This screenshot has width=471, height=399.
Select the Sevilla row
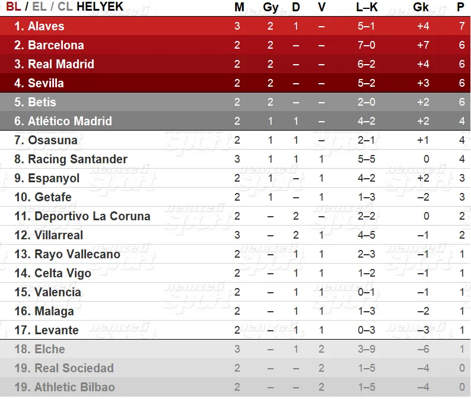click(235, 83)
